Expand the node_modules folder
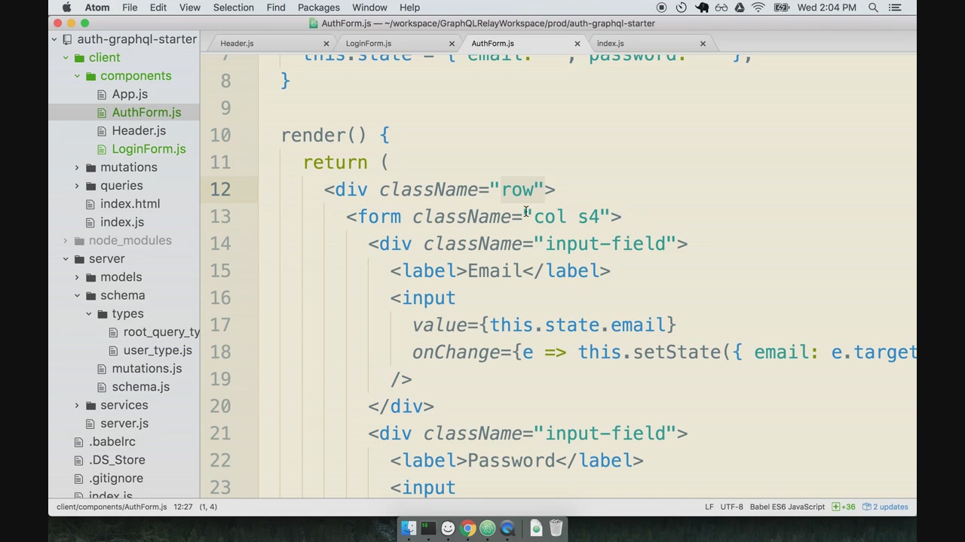 [66, 240]
